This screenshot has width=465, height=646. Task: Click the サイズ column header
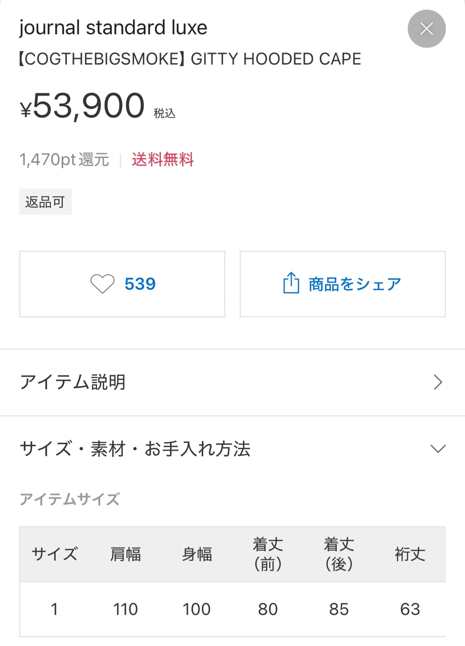[x=54, y=554]
